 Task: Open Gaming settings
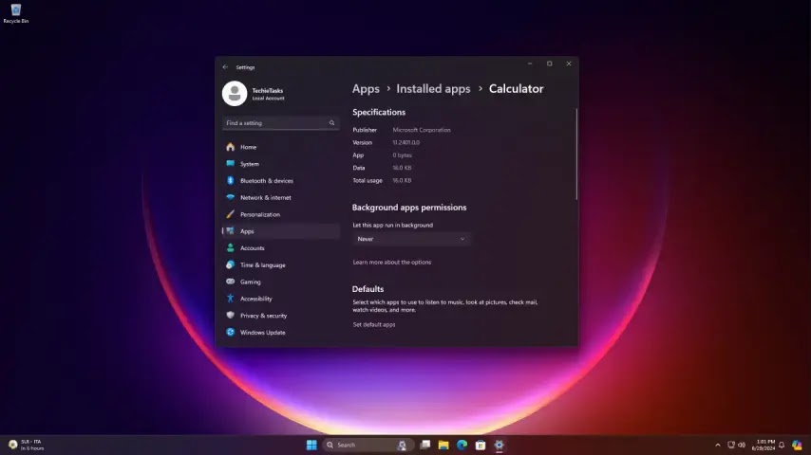pos(281,282)
